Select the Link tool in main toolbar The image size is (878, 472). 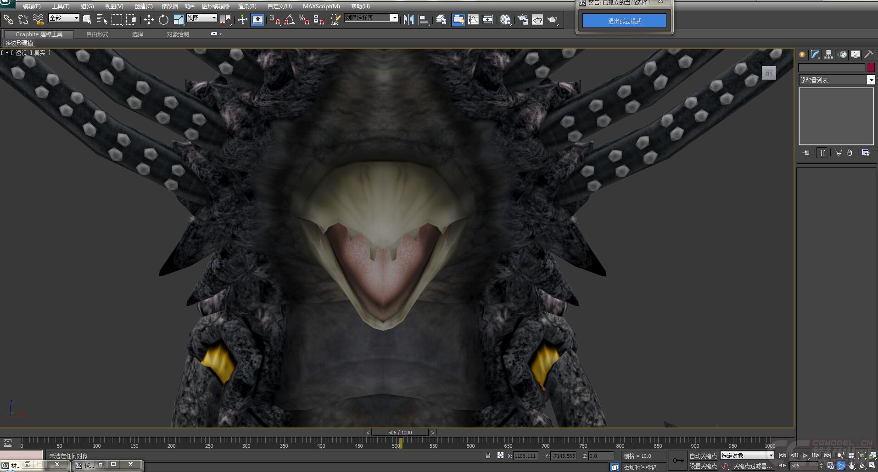coord(8,19)
